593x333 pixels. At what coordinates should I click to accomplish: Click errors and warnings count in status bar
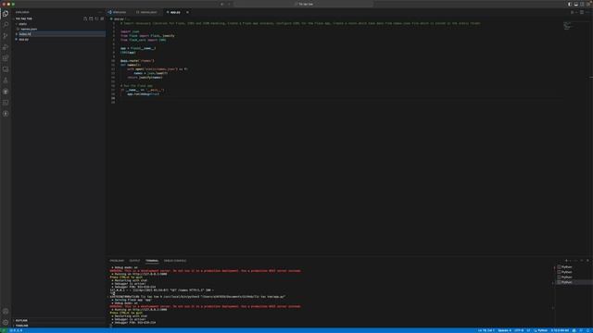16,330
